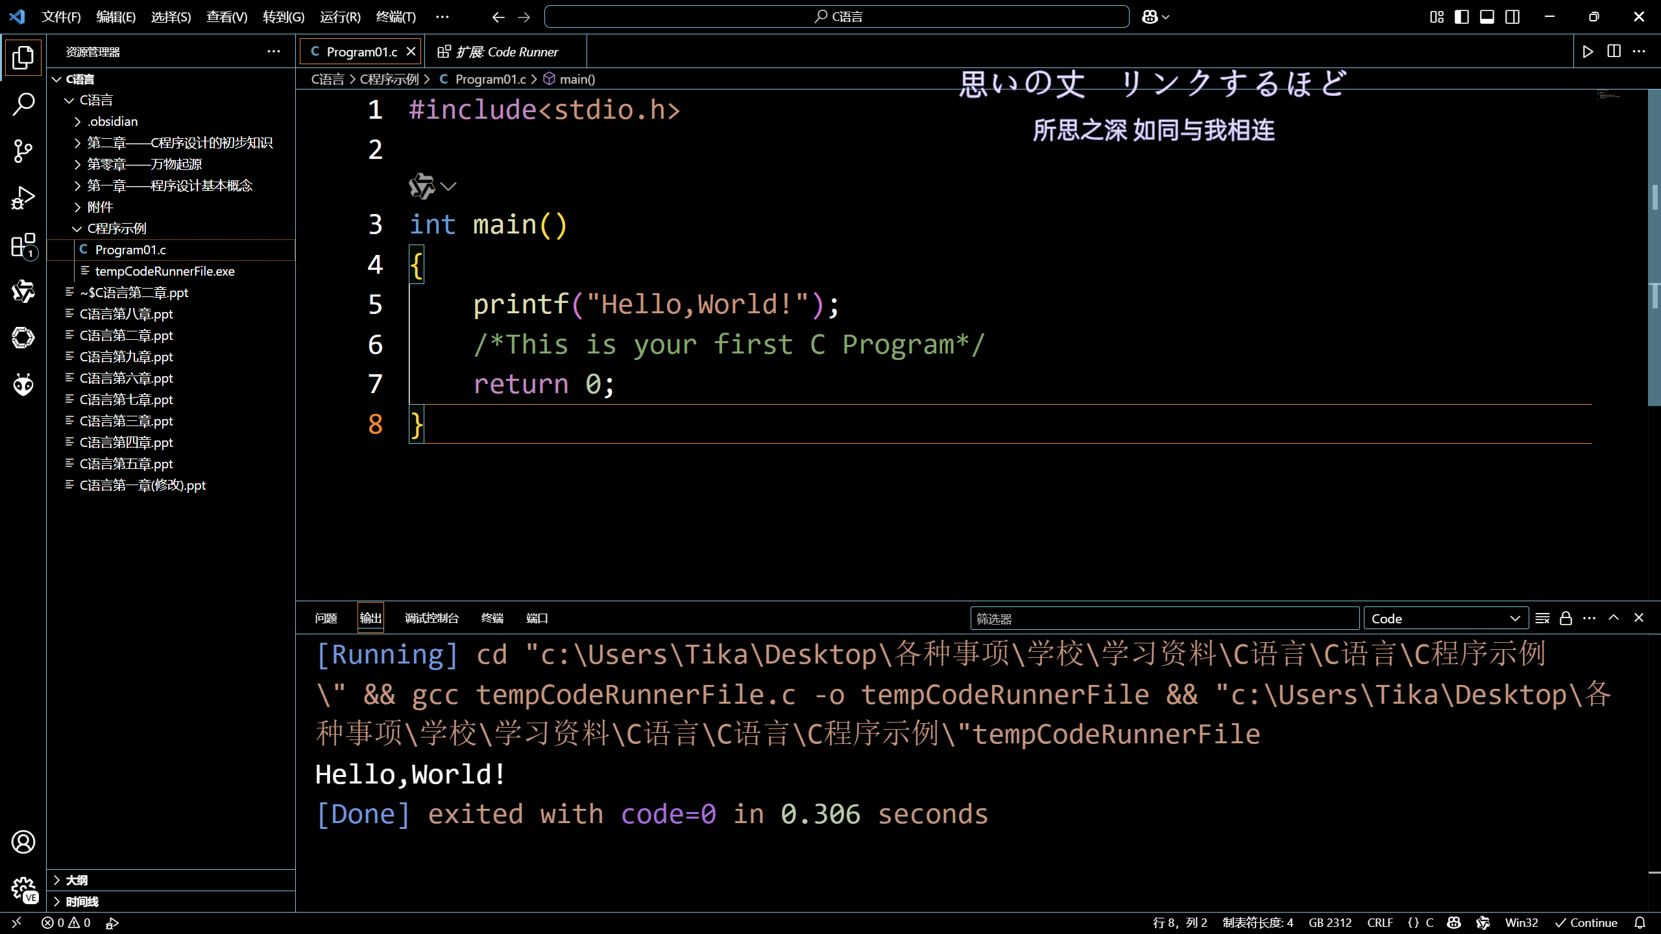This screenshot has height=934, width=1661.
Task: Open Run and Debug view
Action: 23,198
